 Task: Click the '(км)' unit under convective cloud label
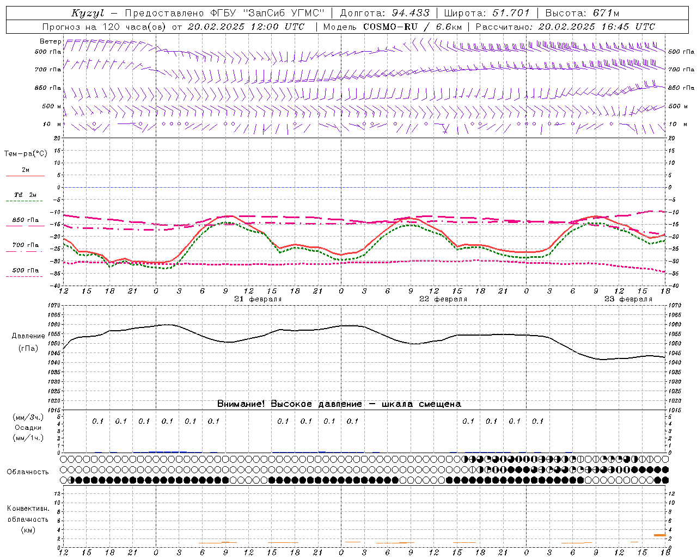coord(28,530)
